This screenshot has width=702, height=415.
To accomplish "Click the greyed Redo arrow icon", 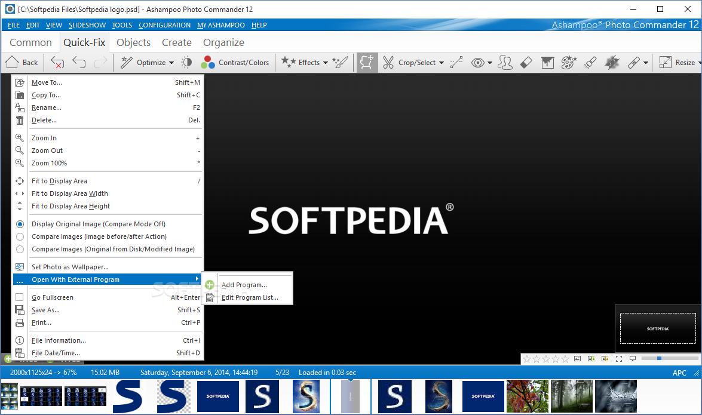I will click(101, 63).
